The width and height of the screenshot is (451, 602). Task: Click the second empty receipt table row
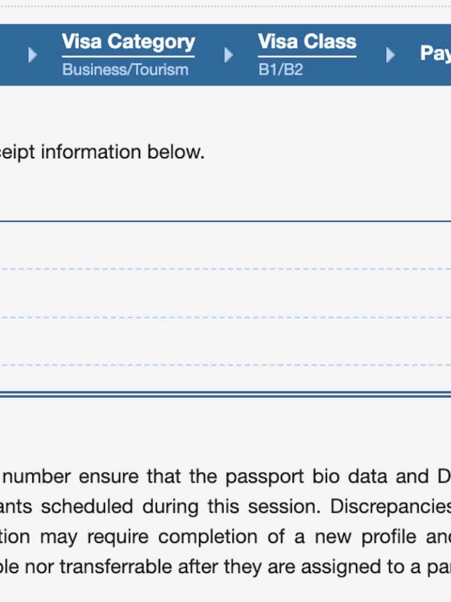coord(225,293)
